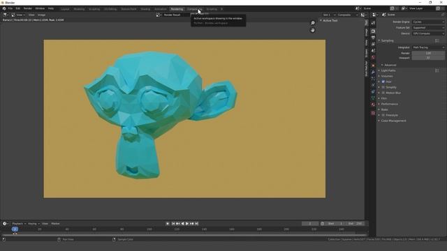Open the Material properties tab icon

point(373,105)
